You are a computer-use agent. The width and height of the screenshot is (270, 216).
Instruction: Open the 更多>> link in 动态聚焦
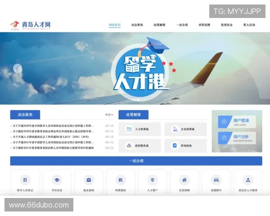pos(109,115)
